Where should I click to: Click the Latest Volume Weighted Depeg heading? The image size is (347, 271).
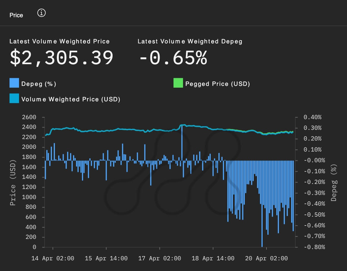190,41
